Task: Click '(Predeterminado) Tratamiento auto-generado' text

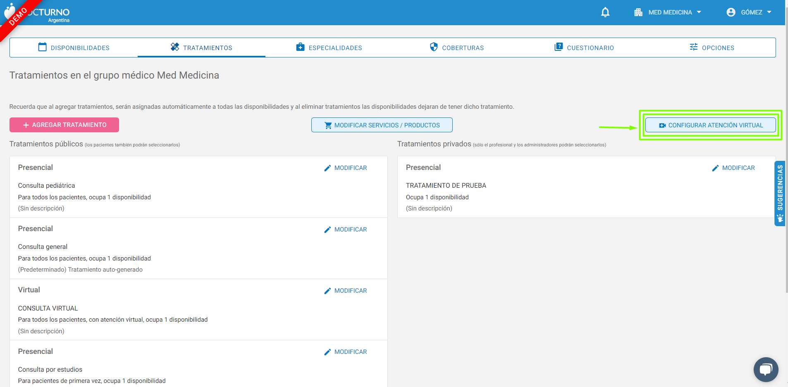Action: tap(80, 270)
